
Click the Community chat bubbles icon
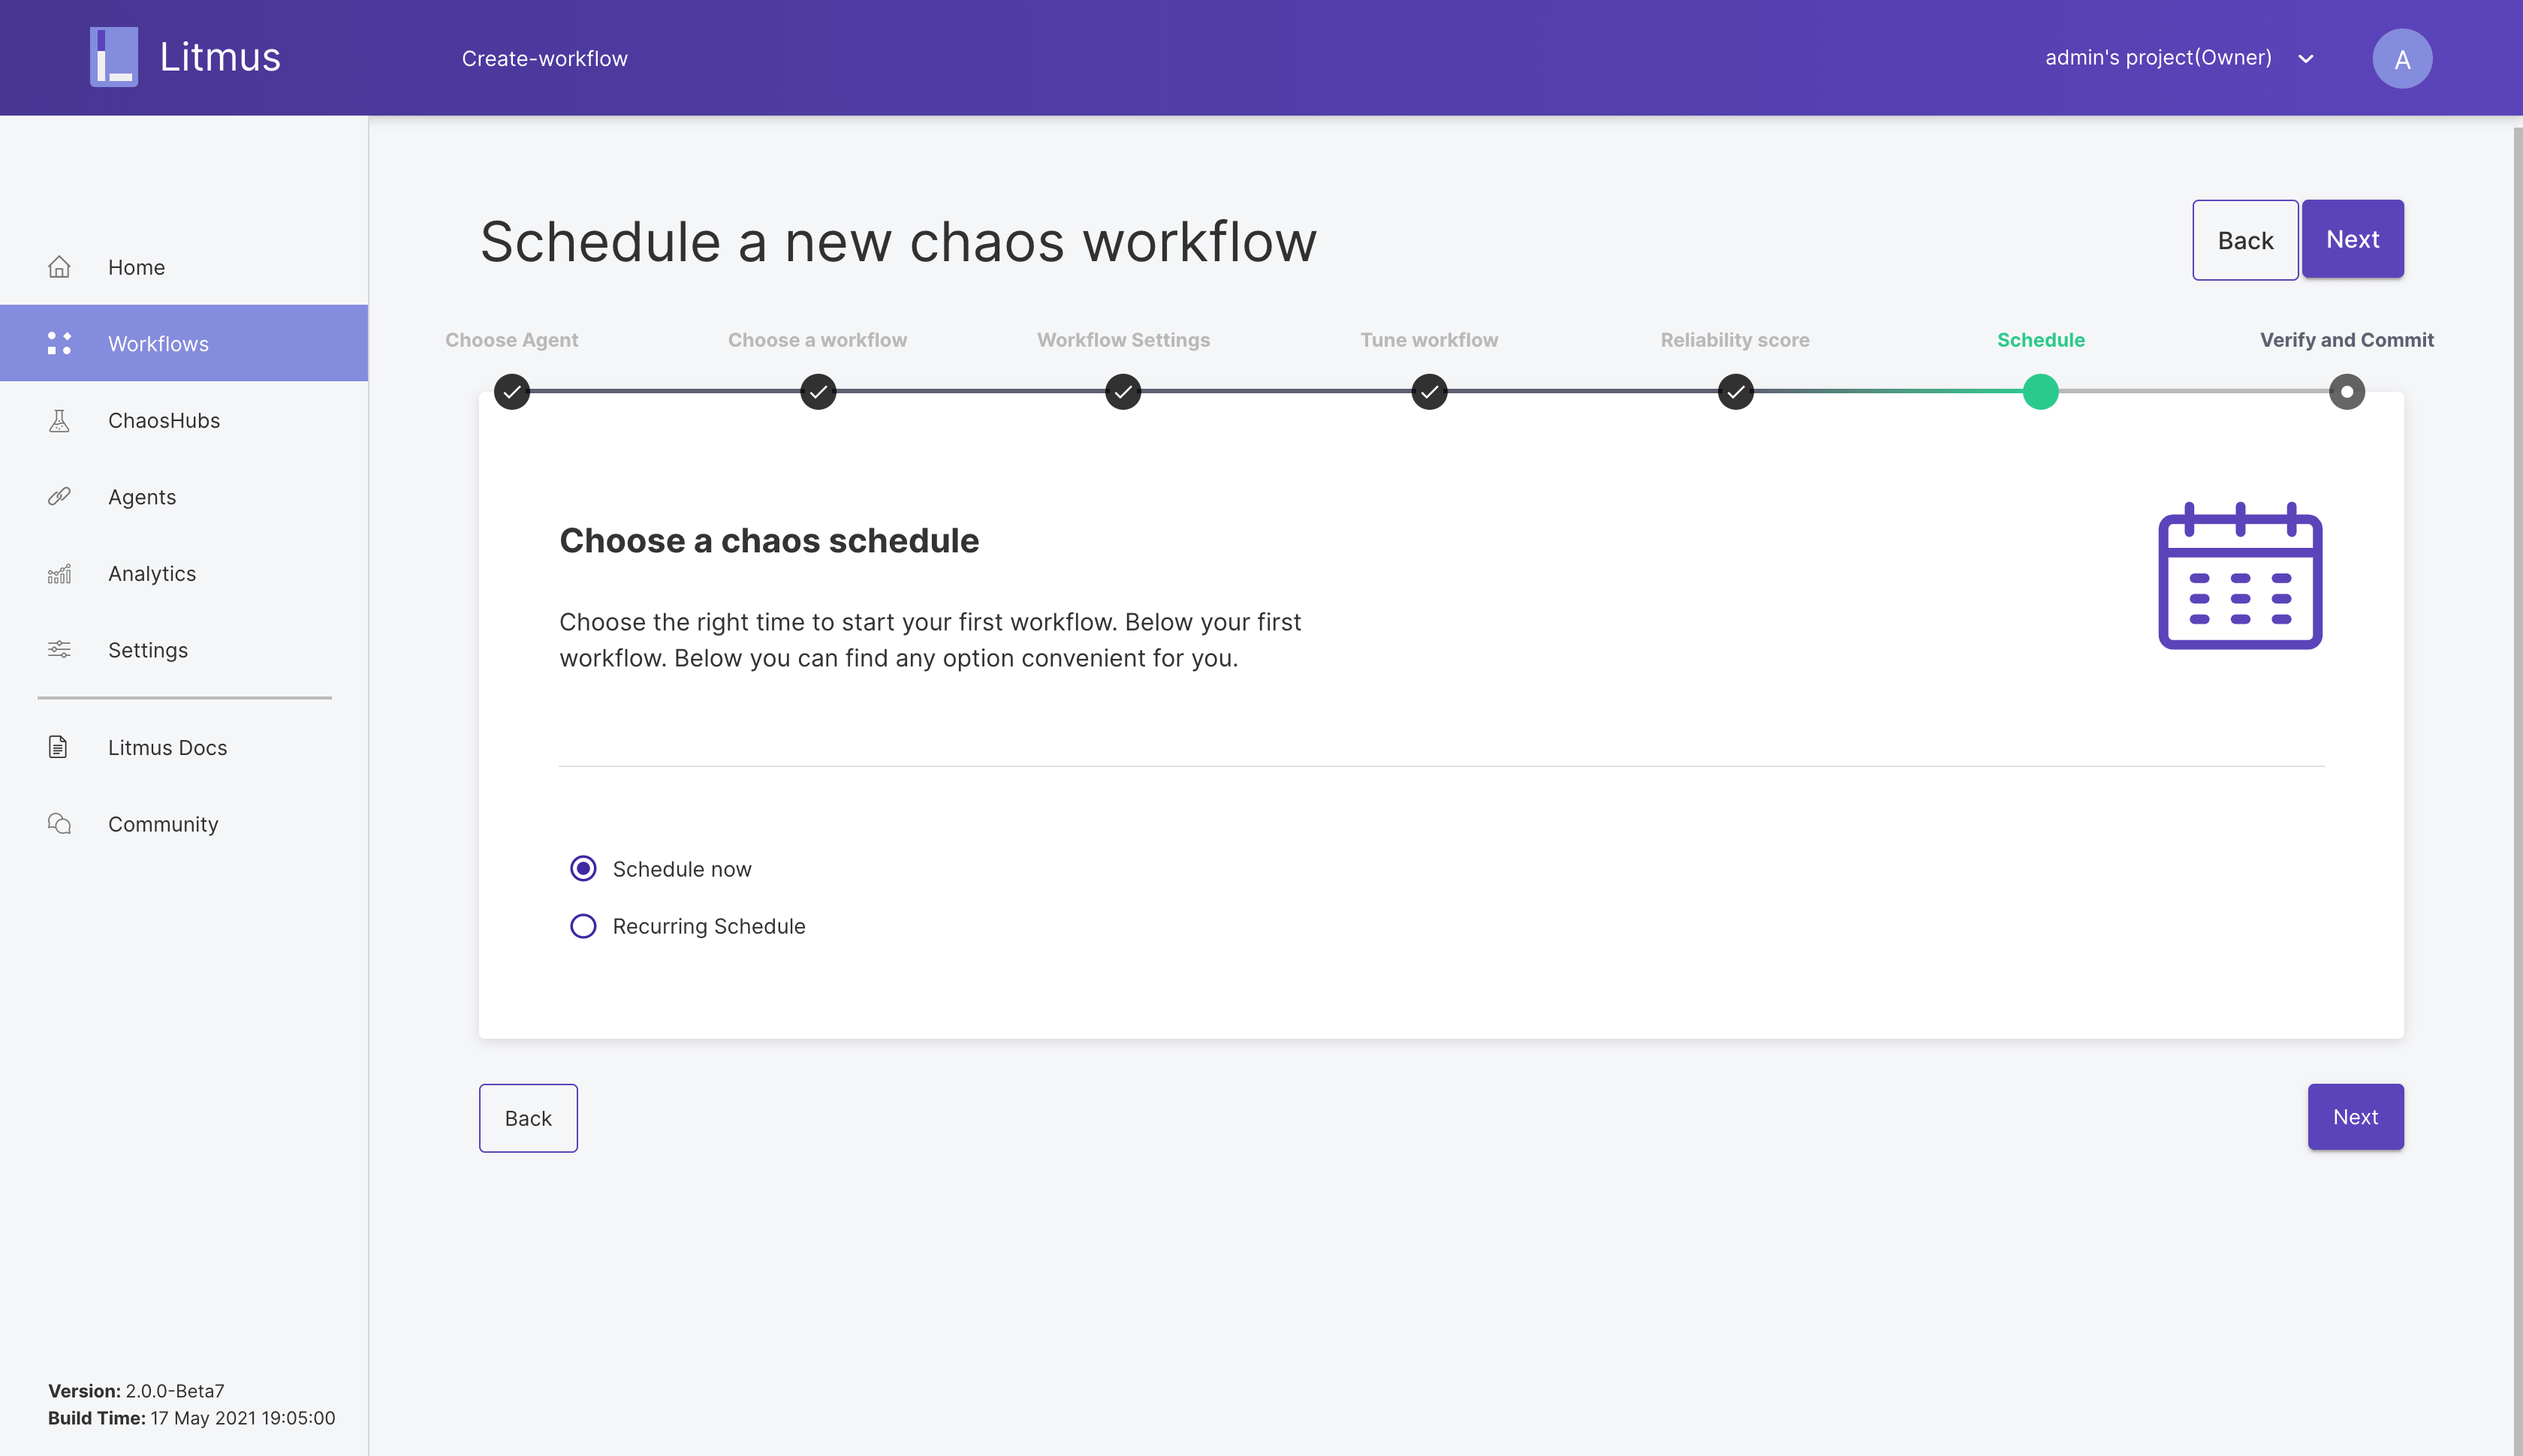tap(60, 824)
